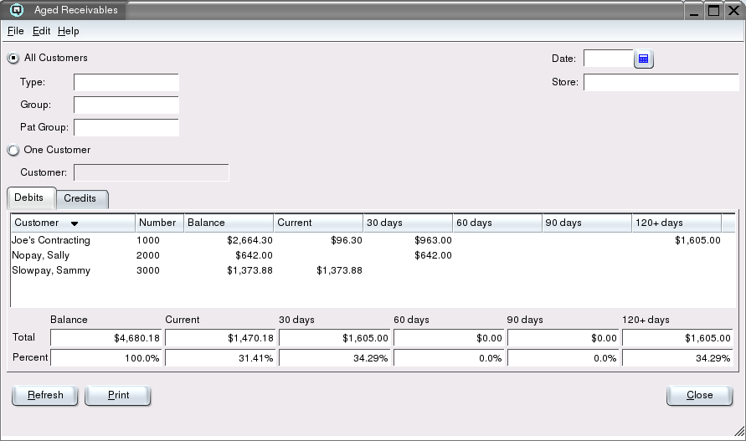Select the Slowpay, Sammy row
This screenshot has width=746, height=441.
[373, 270]
